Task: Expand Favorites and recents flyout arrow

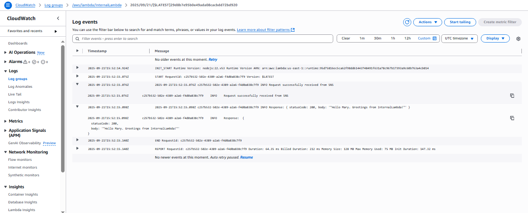Action: coord(56,31)
